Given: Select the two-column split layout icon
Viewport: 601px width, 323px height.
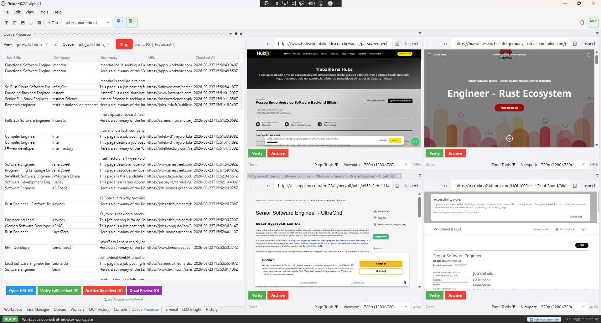Looking at the screenshot, I should coord(15,23).
